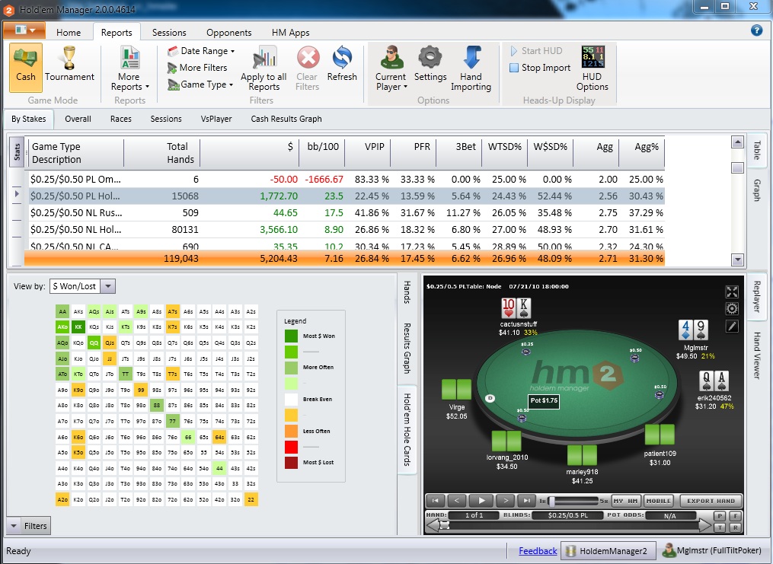Step forward one action in replayer

[x=506, y=501]
